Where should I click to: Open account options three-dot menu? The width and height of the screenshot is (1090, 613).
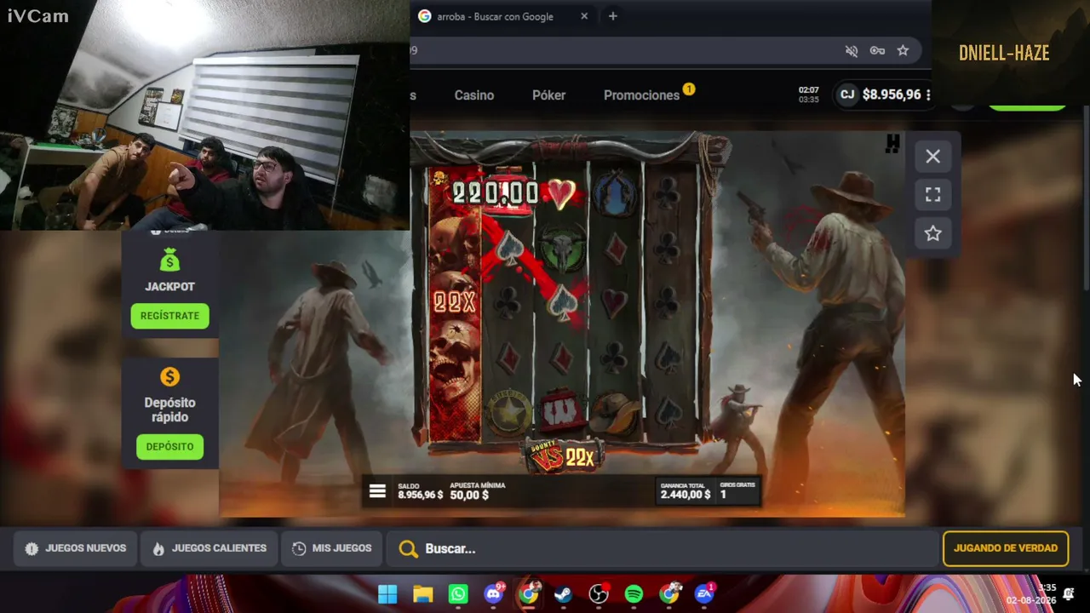pyautogui.click(x=928, y=95)
